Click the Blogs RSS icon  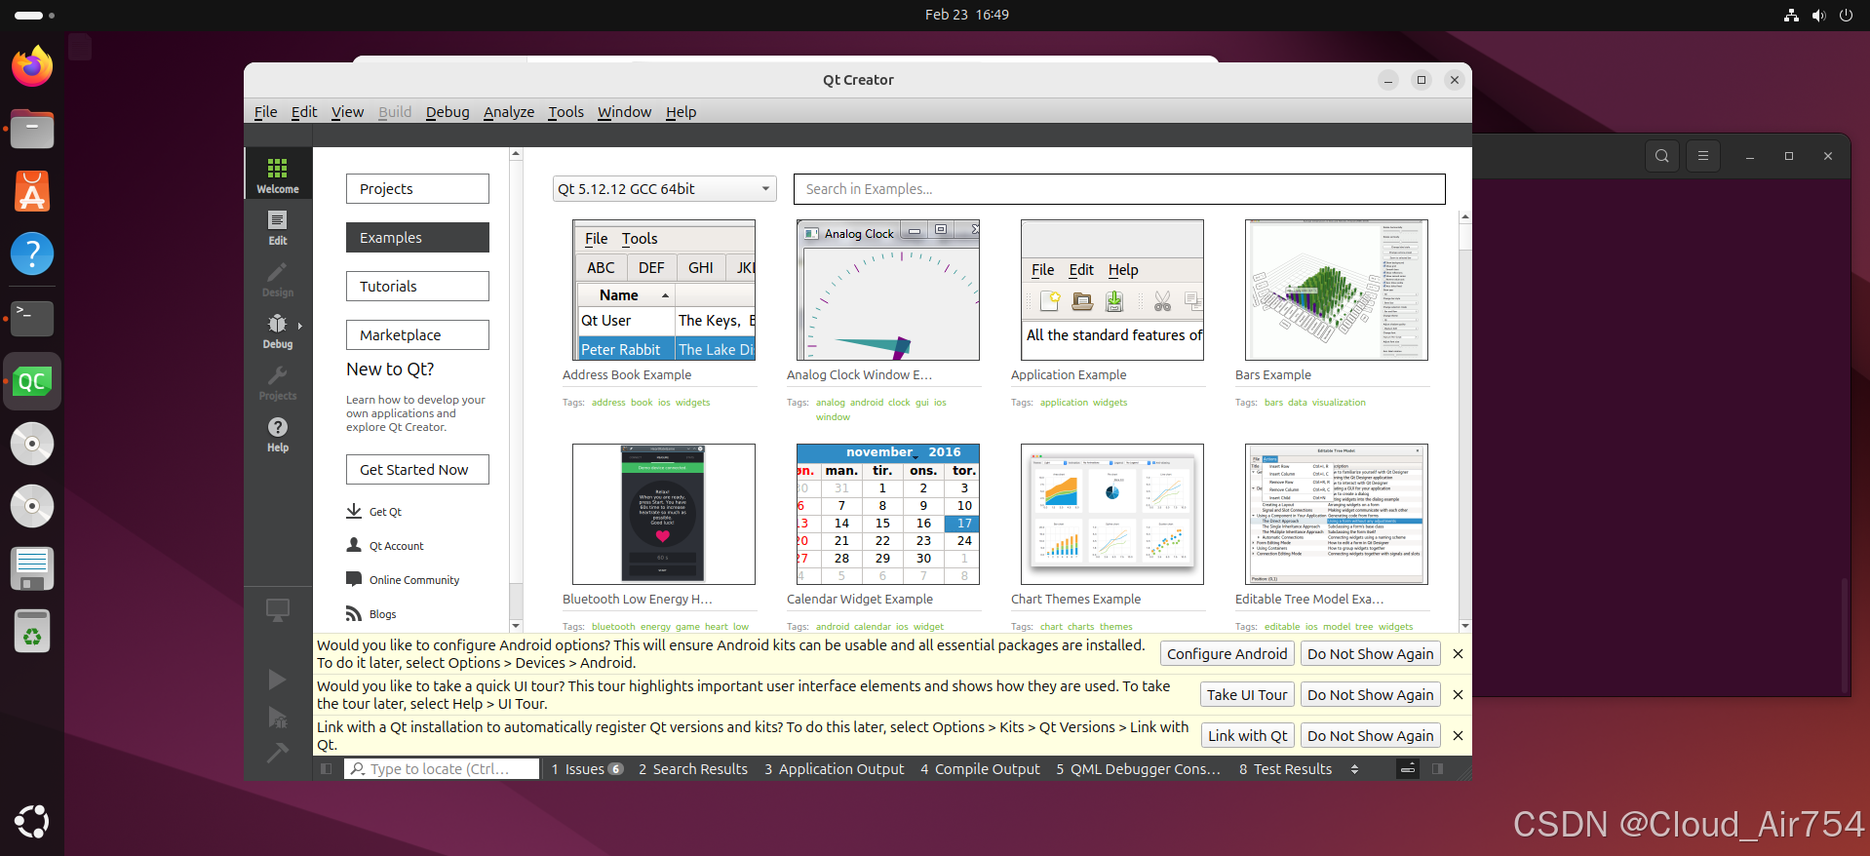tap(354, 613)
